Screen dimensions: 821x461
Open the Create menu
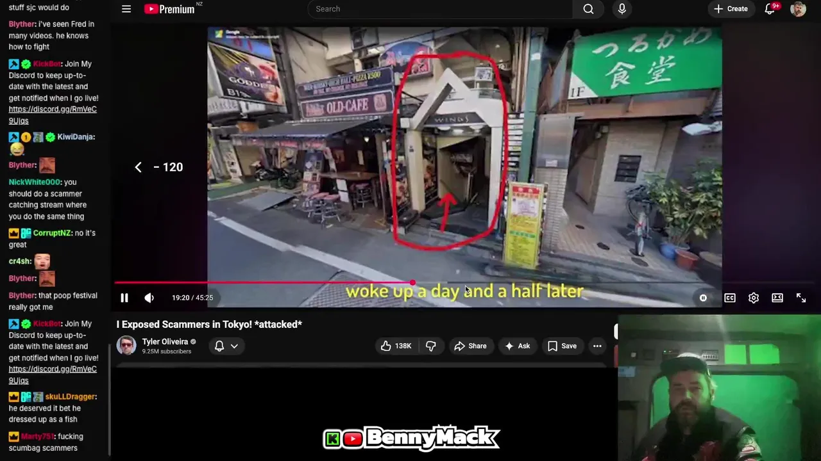[731, 9]
